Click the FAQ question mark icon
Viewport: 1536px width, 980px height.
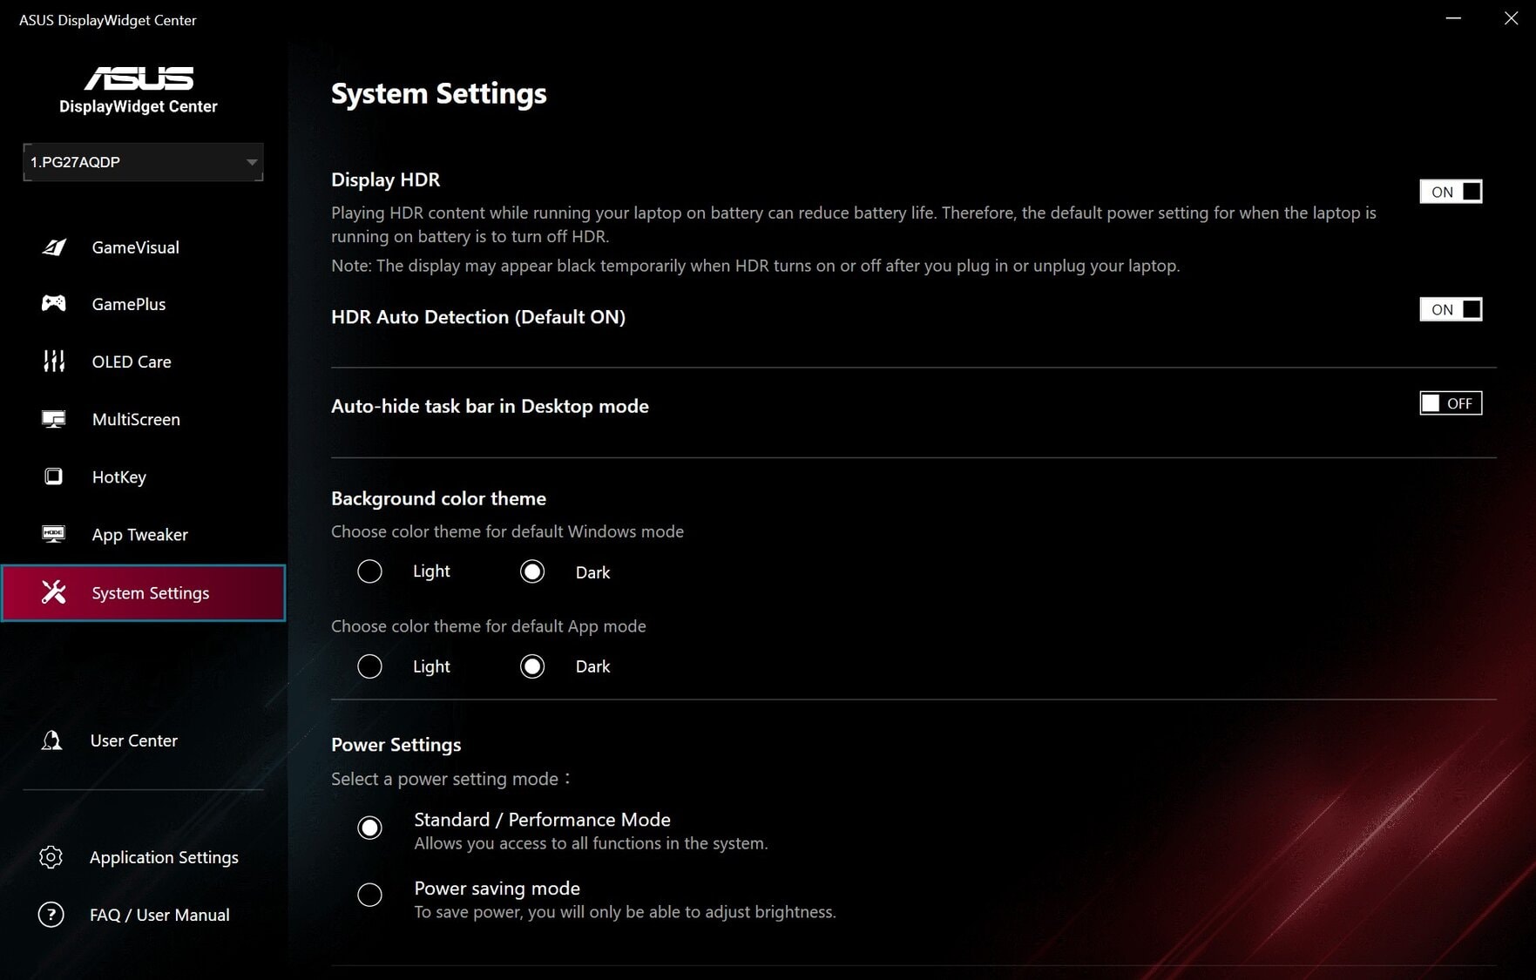[x=51, y=915]
